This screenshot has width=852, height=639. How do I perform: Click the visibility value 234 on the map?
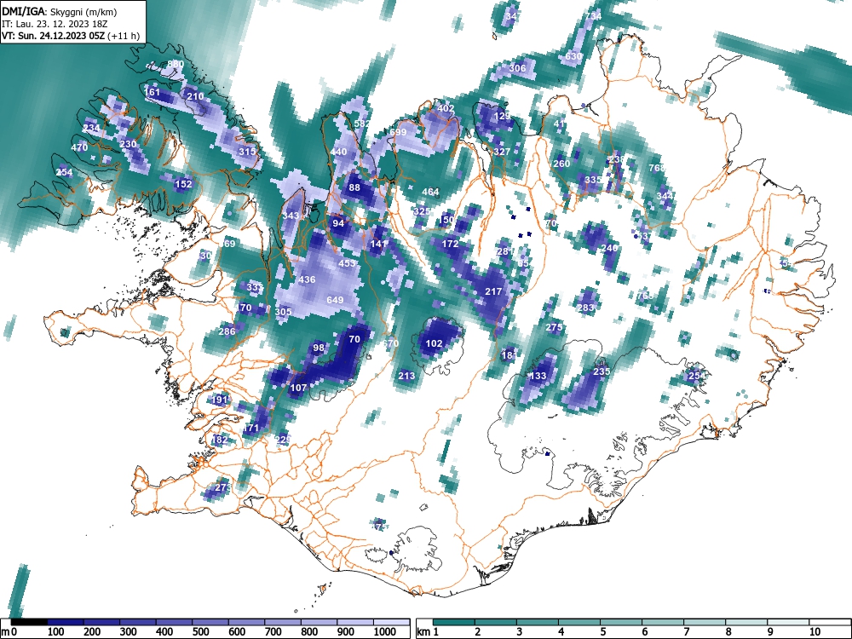tap(91, 129)
